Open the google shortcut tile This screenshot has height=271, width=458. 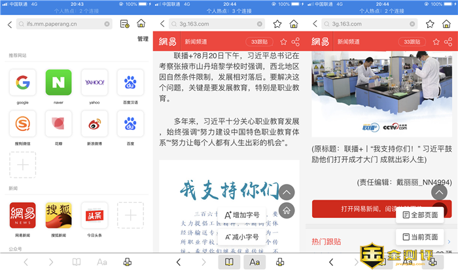pos(23,82)
